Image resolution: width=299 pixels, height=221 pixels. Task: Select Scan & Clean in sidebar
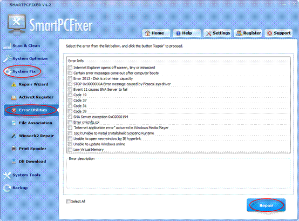tap(26, 45)
